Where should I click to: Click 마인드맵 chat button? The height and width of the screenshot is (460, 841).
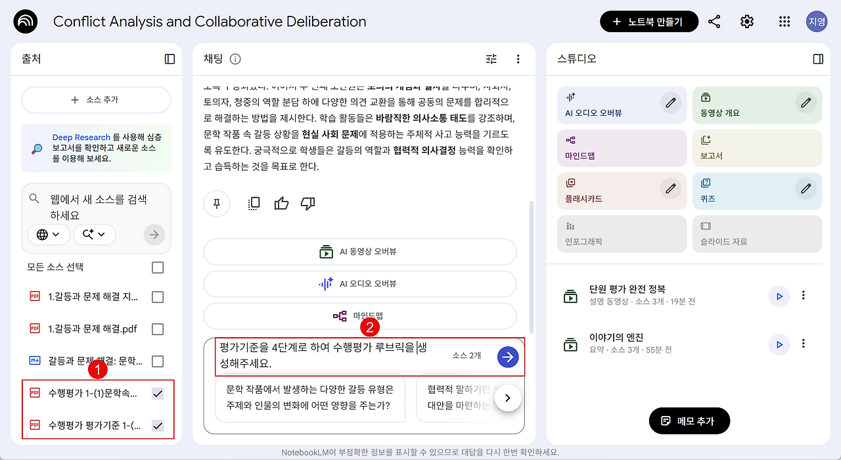click(x=360, y=316)
